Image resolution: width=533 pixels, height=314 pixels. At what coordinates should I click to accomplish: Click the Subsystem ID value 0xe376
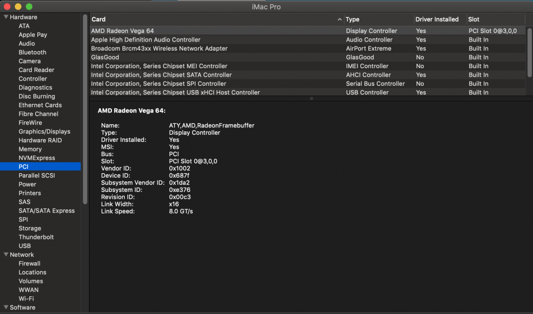coord(180,190)
